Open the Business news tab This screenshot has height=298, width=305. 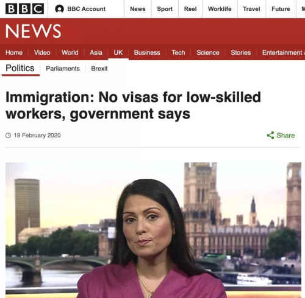point(147,52)
